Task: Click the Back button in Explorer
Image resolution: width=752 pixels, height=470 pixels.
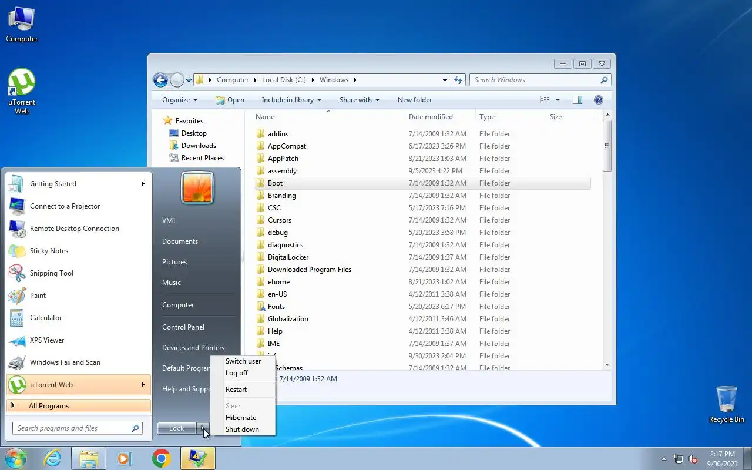Action: [x=160, y=80]
